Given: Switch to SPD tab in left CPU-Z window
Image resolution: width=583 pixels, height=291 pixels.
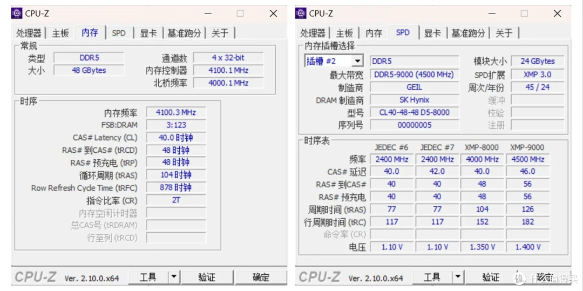Looking at the screenshot, I should tap(119, 33).
